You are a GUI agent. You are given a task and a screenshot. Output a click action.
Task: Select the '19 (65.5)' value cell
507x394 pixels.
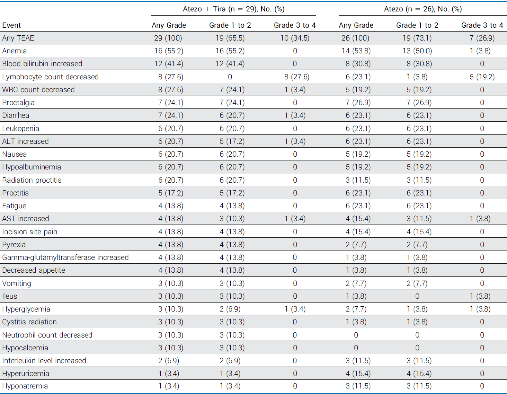point(230,38)
